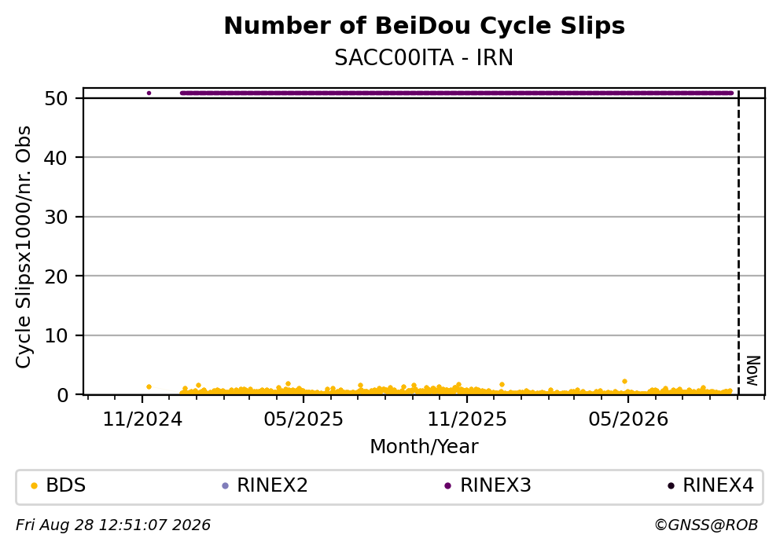The width and height of the screenshot is (780, 549).
Task: Select the RINEX4 legend label
Action: 719,485
